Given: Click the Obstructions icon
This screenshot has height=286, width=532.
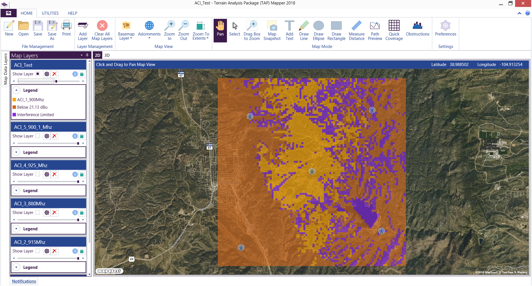Looking at the screenshot, I should [417, 29].
